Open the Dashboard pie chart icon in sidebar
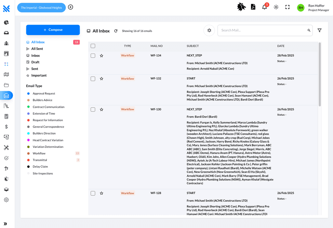 point(6,22)
